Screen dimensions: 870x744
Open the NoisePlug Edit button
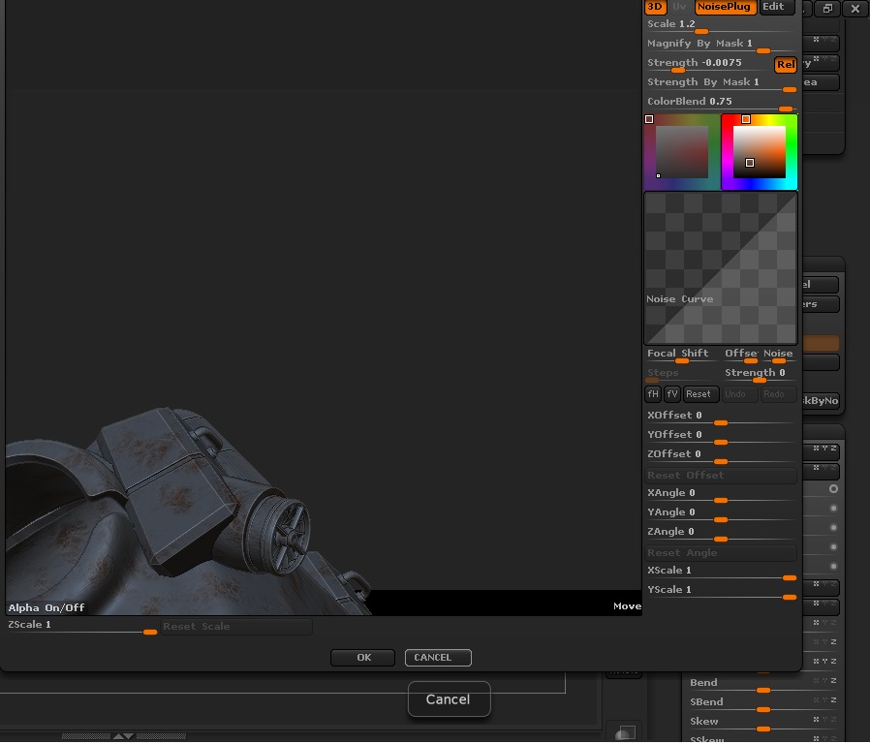(774, 7)
